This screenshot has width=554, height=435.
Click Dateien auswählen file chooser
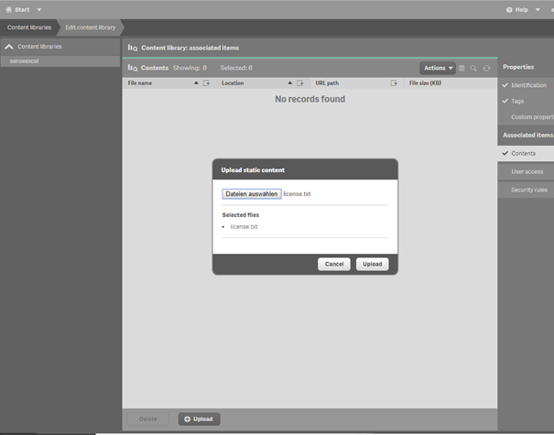251,194
